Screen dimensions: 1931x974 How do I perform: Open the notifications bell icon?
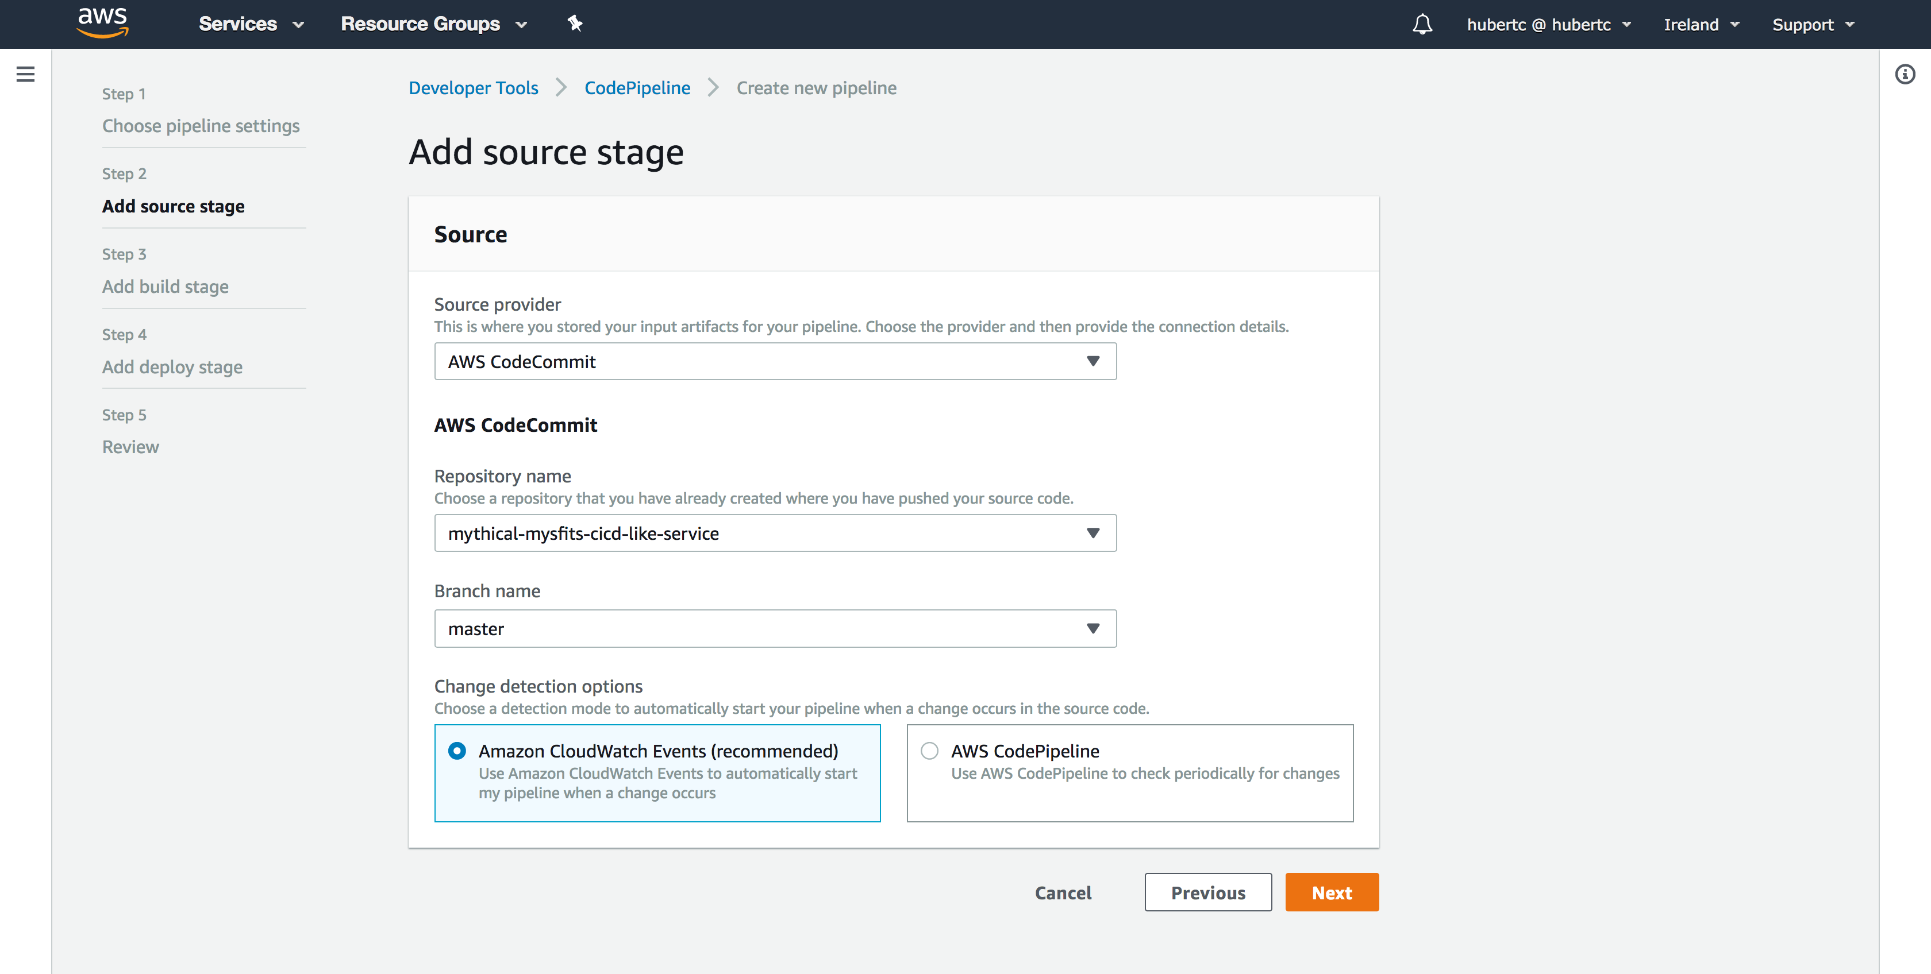click(1422, 24)
